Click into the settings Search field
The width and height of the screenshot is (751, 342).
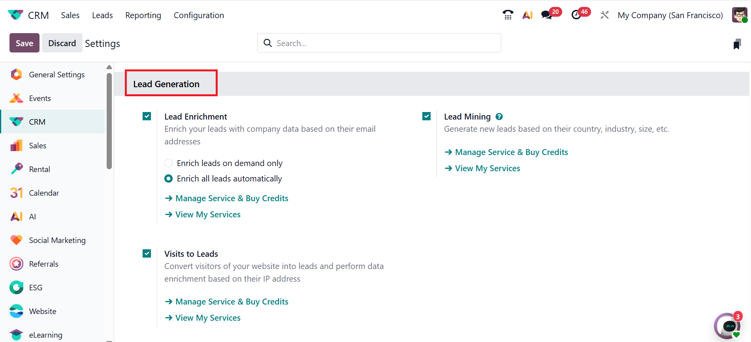point(379,43)
